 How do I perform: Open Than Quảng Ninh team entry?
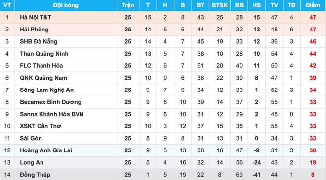[44, 54]
